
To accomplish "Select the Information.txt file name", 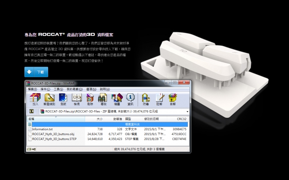I will click(42, 129).
